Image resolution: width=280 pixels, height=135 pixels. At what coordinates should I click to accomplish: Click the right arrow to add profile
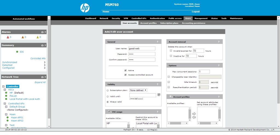coord(194,114)
